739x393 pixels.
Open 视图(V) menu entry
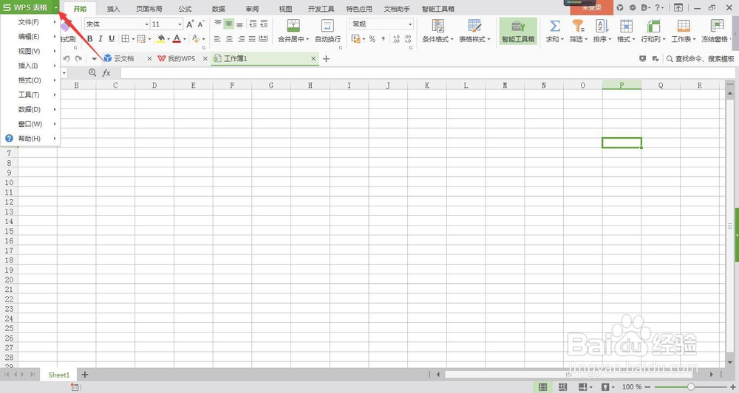click(30, 51)
